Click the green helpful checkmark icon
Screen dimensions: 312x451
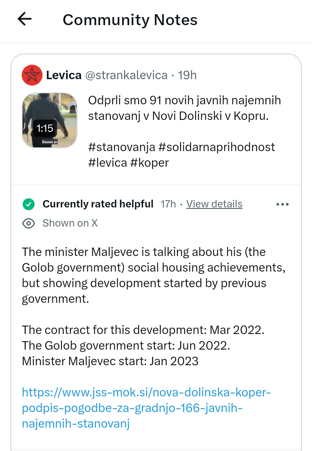[x=29, y=204]
